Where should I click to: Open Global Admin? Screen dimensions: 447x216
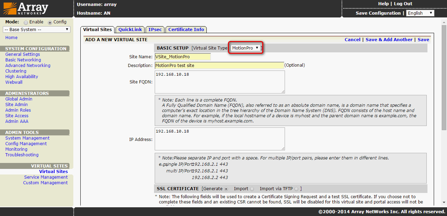(x=19, y=99)
